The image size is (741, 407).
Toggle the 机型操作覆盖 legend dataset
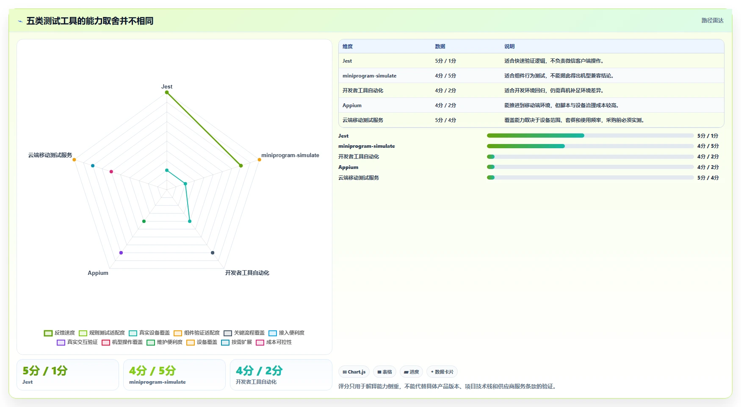tap(122, 342)
